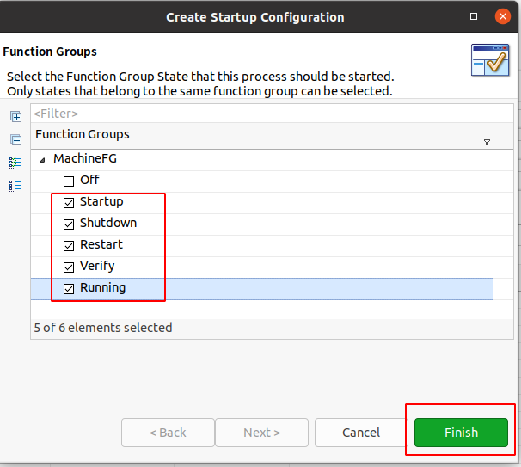
Task: Toggle the Restart state checkbox
Action: [69, 246]
